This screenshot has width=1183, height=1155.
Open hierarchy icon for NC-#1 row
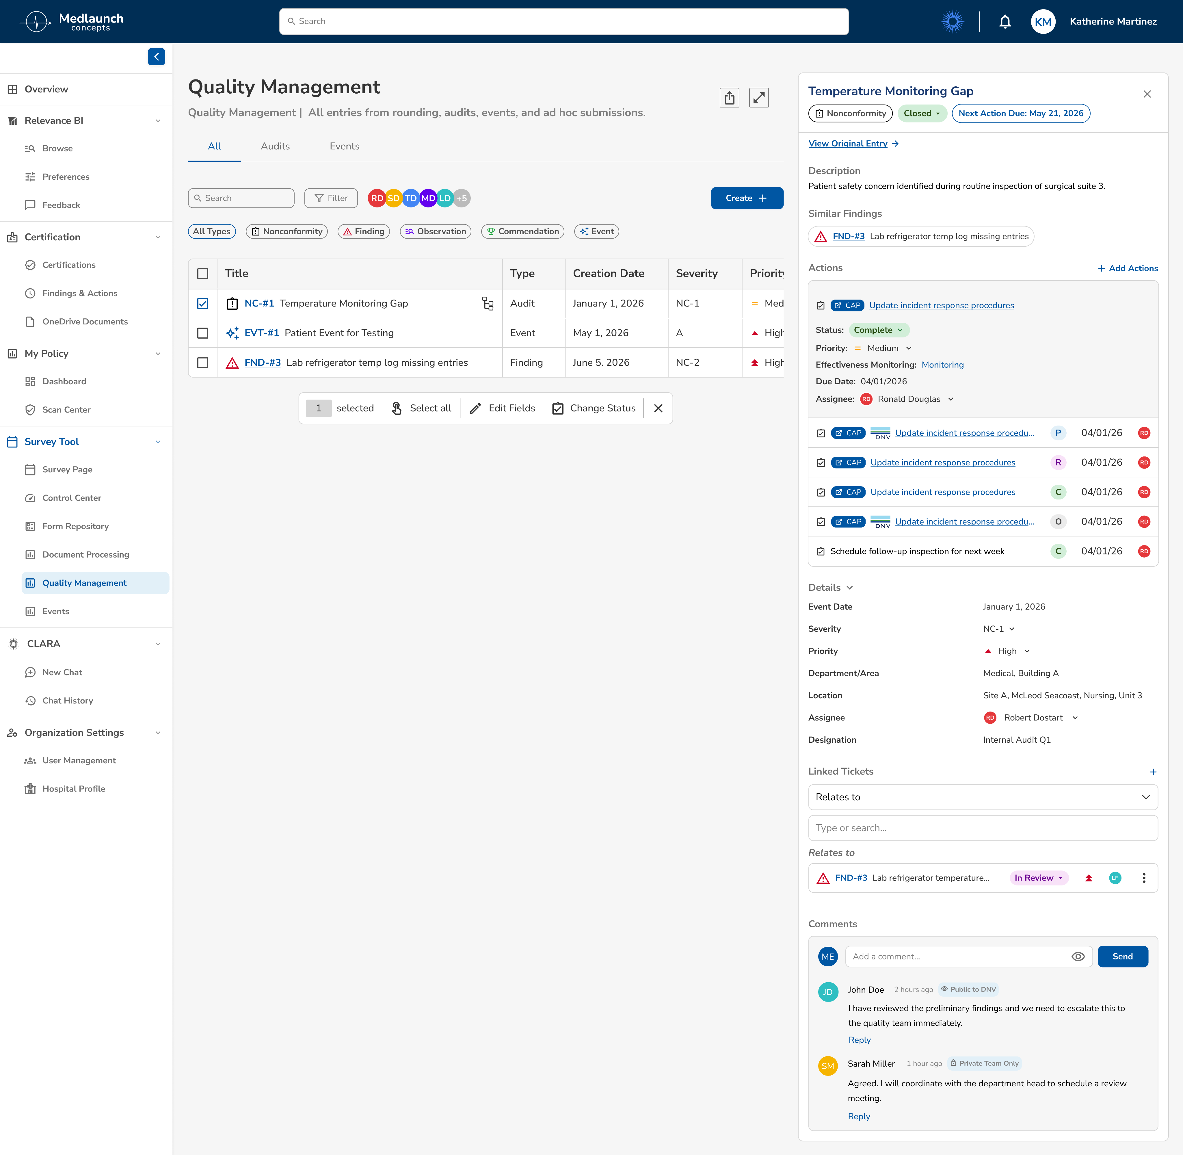point(488,303)
